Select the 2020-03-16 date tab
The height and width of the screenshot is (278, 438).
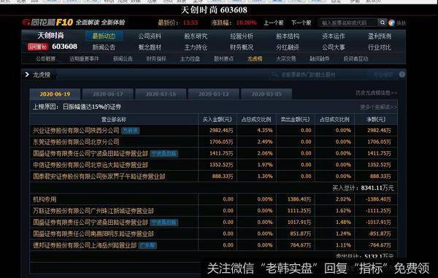[161, 94]
